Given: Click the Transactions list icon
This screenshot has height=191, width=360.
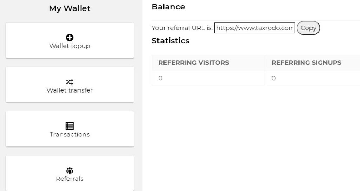Looking at the screenshot, I should [x=70, y=126].
